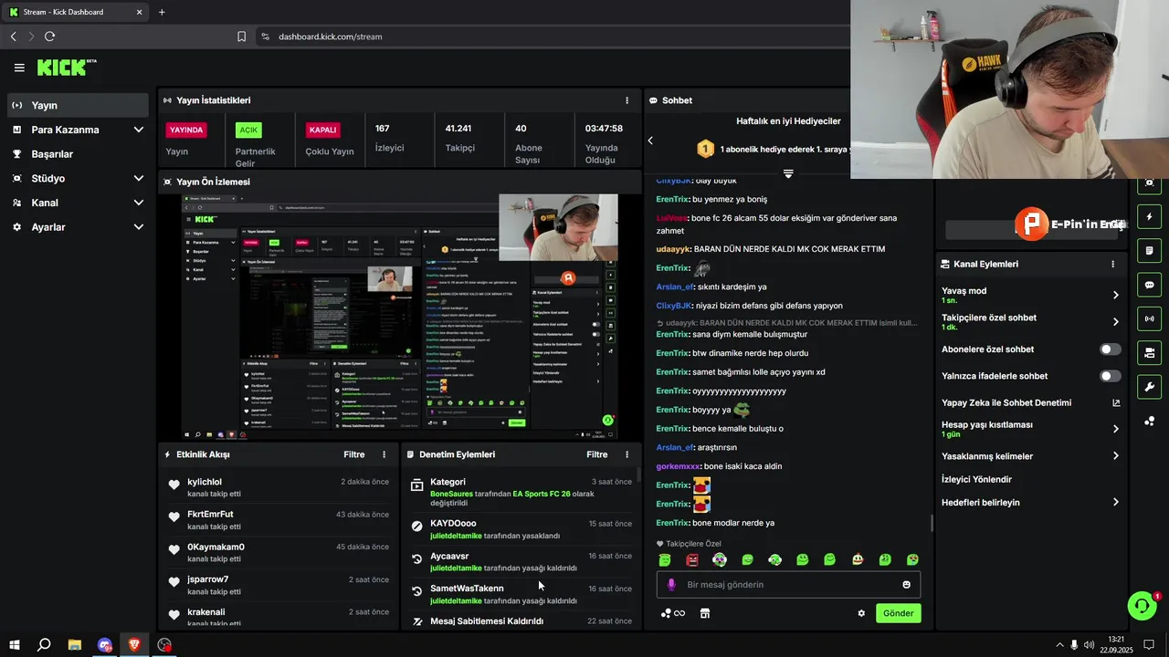Image resolution: width=1169 pixels, height=657 pixels.
Task: Open Hedefleri belirleyin chevron
Action: pyautogui.click(x=1116, y=502)
